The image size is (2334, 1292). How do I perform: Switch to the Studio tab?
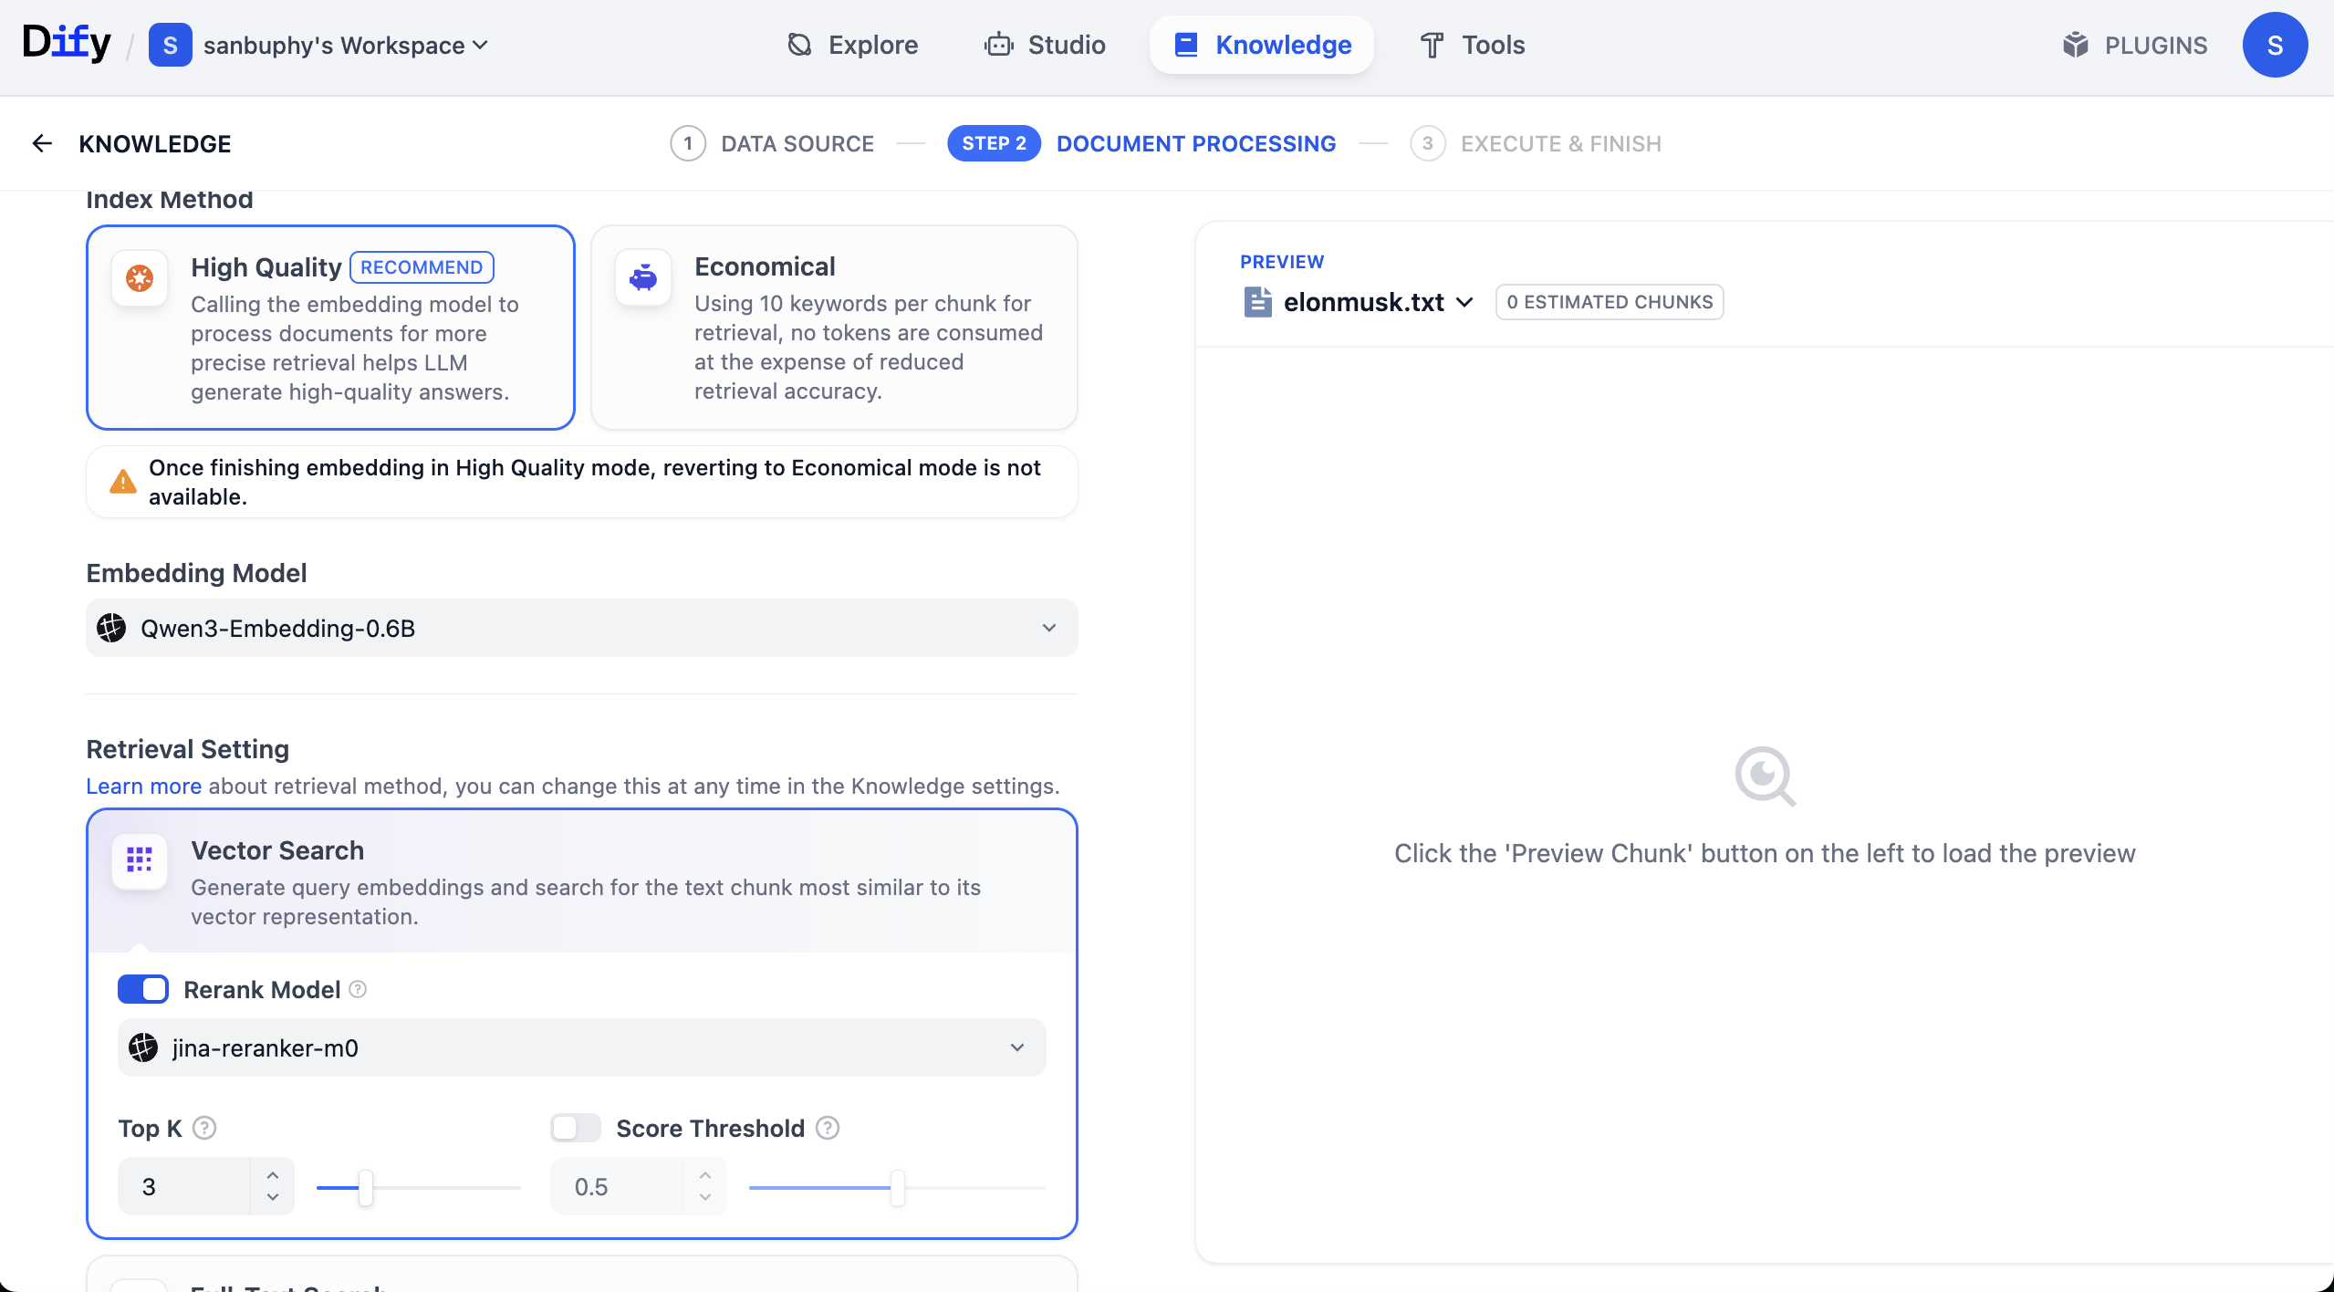(x=1045, y=45)
